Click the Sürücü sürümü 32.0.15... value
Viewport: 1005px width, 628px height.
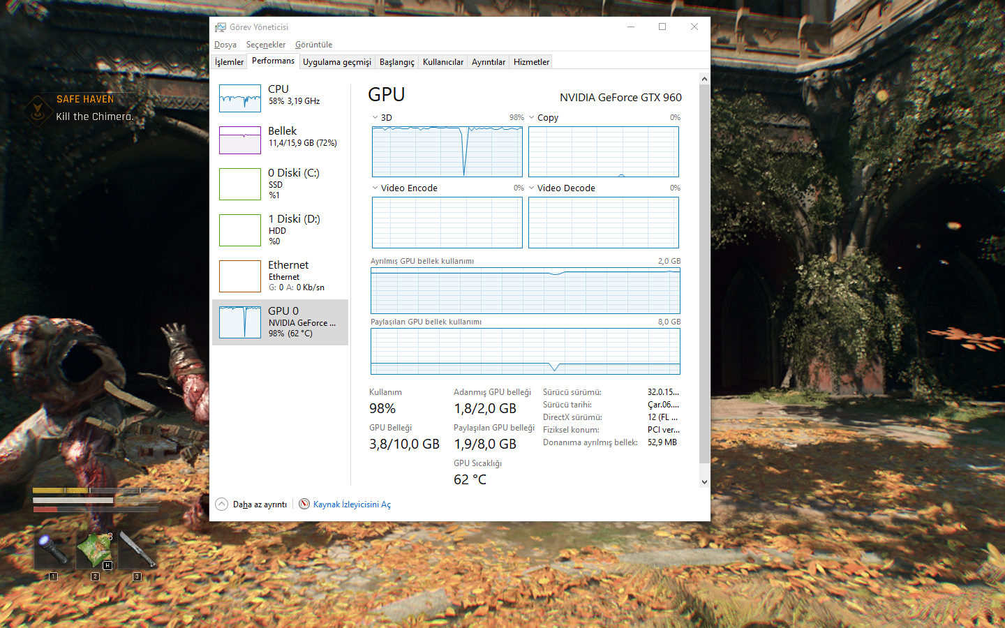click(x=663, y=392)
